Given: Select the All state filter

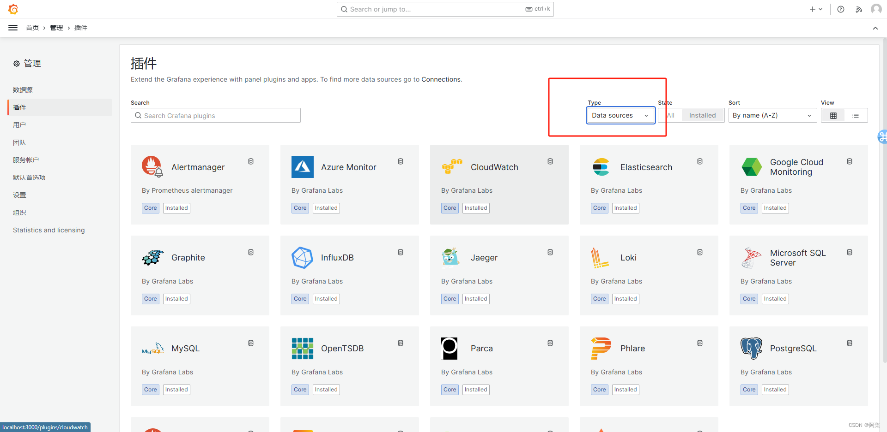Looking at the screenshot, I should [671, 115].
